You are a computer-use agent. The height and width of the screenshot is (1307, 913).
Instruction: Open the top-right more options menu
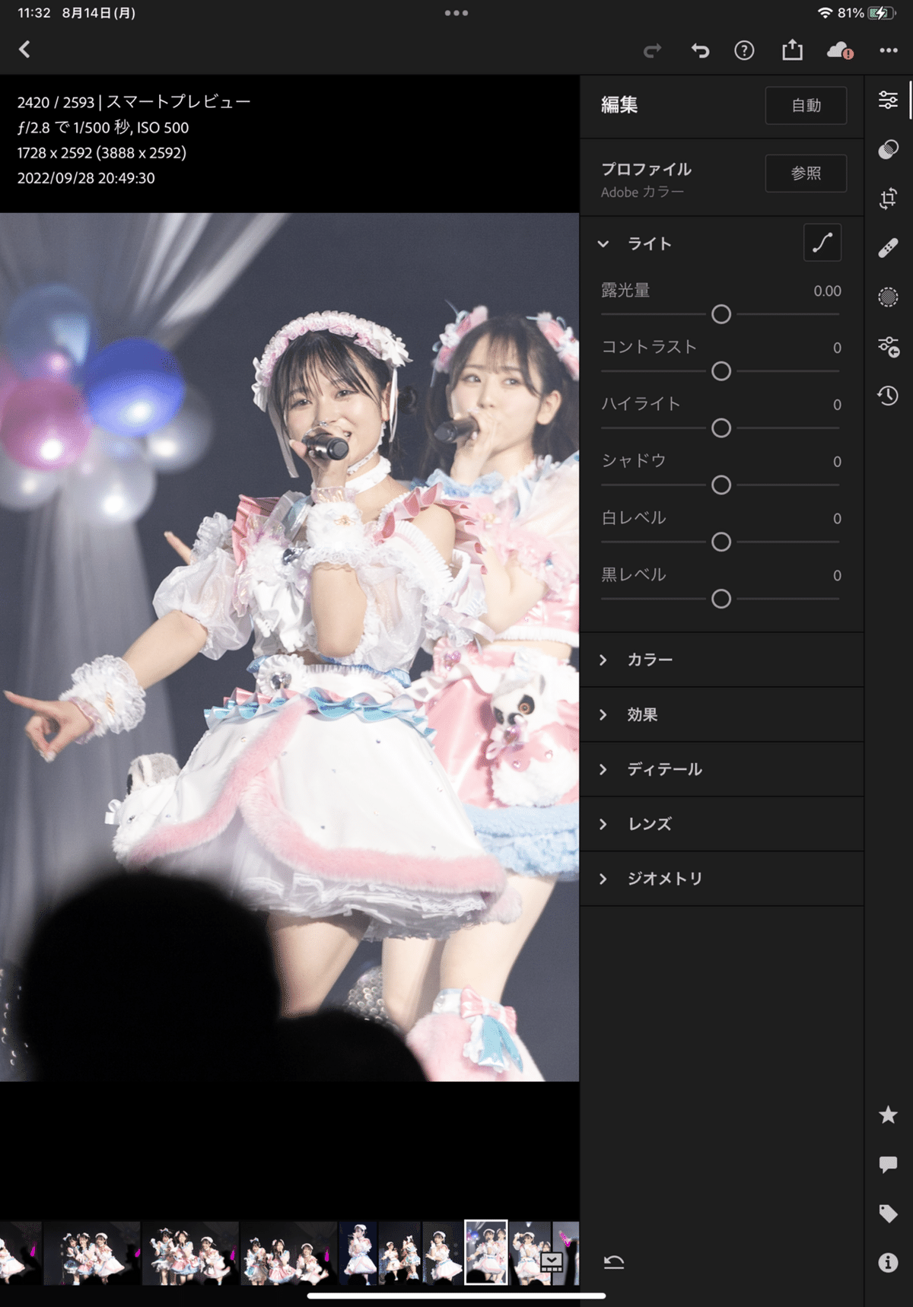coord(889,50)
